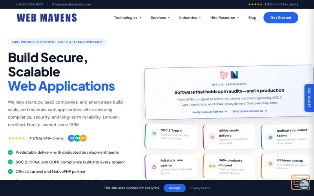
Task: Click the 4.9 badge on products shipped card
Action: pos(212,166)
